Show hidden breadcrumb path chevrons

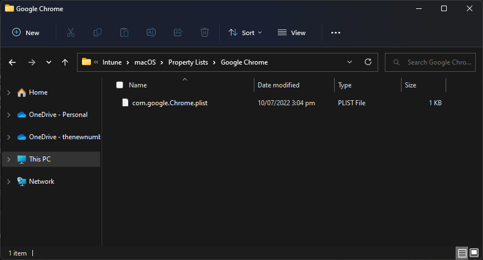pos(96,62)
